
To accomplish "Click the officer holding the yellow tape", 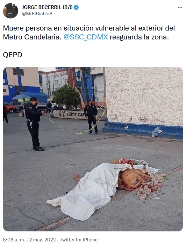I will tap(34, 124).
